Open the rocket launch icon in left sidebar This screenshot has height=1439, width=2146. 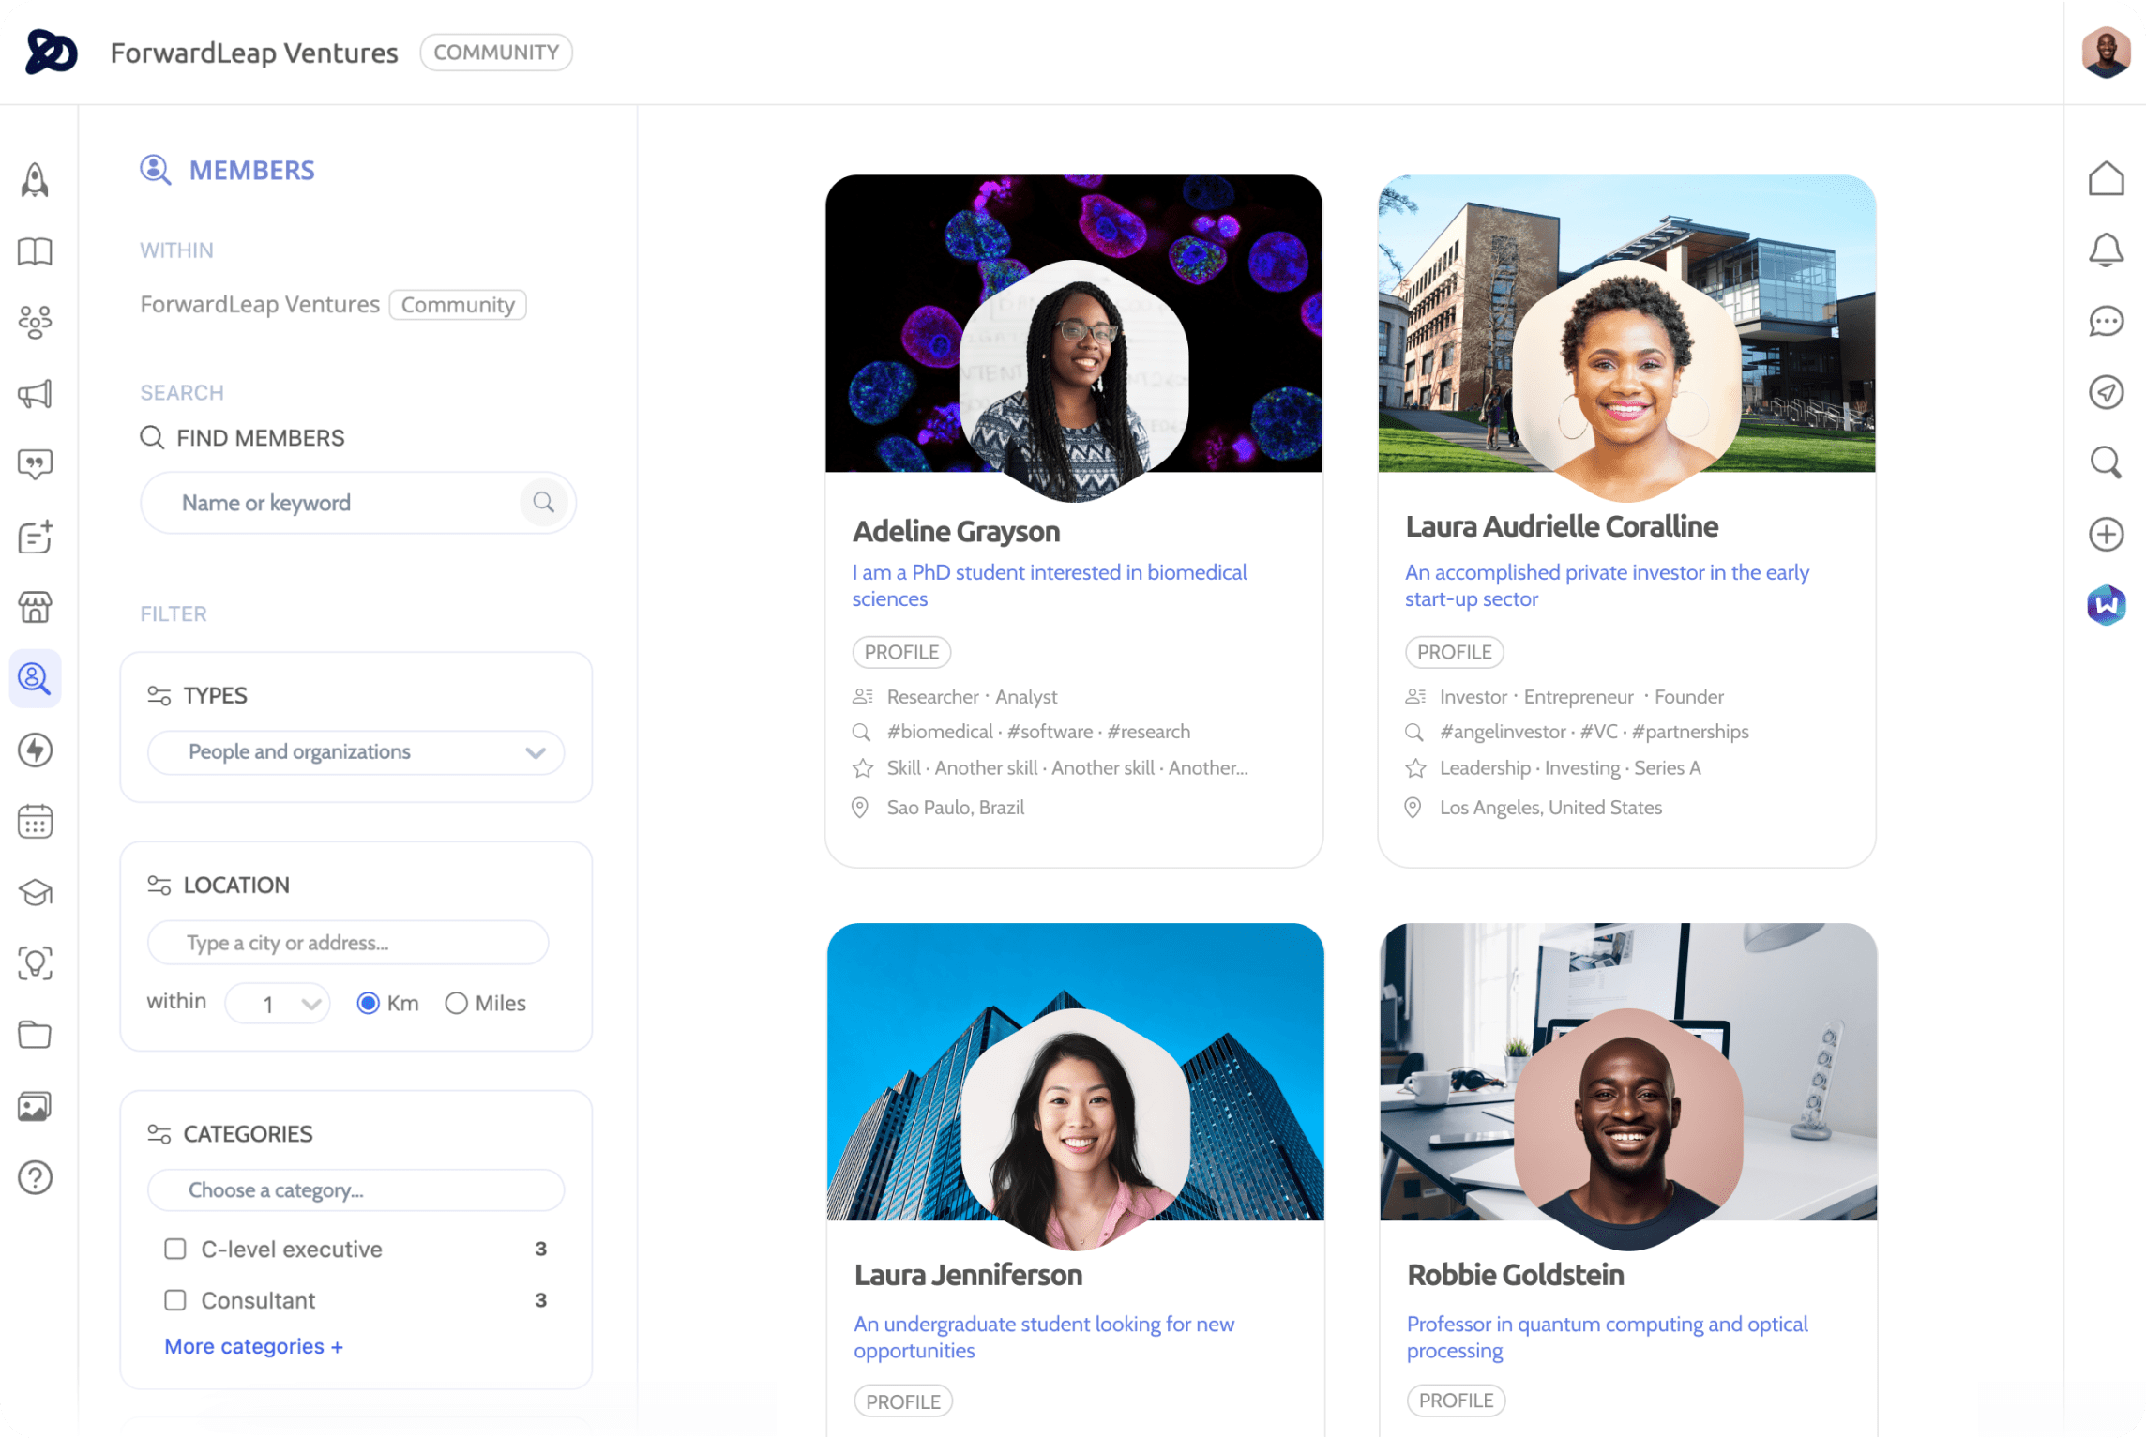click(x=35, y=179)
